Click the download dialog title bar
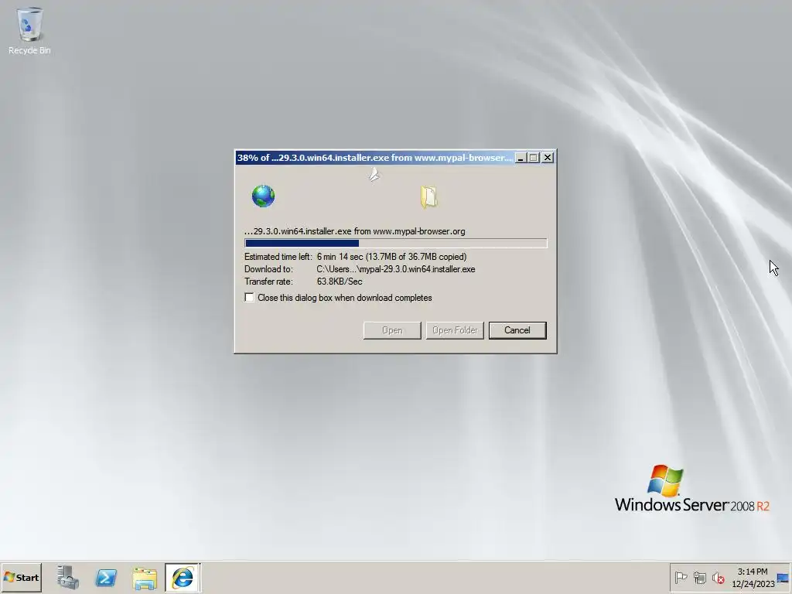 (x=375, y=158)
